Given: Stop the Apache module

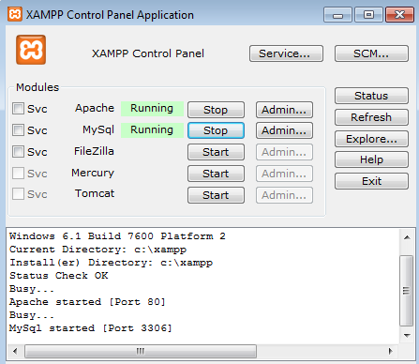Looking at the screenshot, I should [216, 110].
